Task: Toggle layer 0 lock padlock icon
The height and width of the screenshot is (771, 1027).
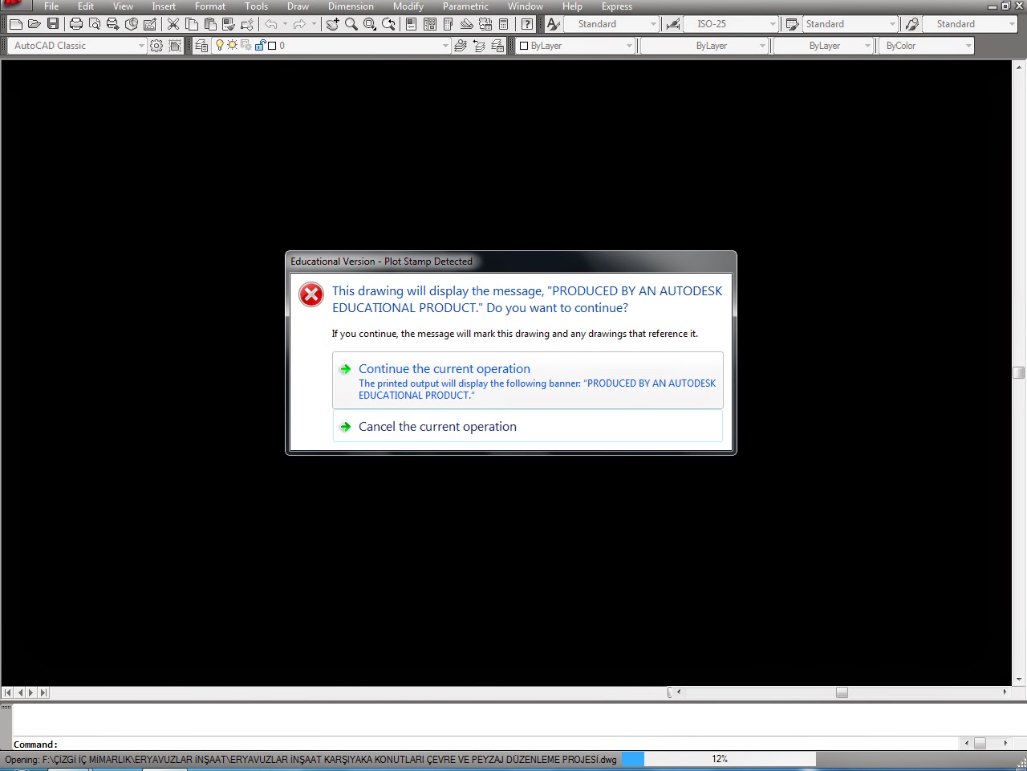Action: pos(260,46)
